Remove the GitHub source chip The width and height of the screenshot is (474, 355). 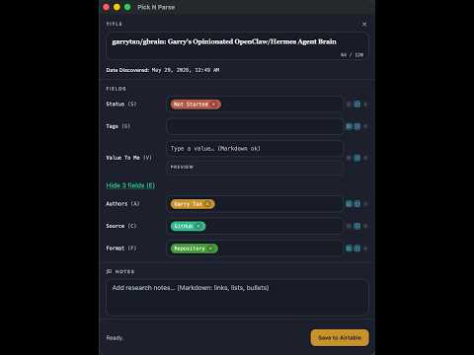click(x=198, y=226)
